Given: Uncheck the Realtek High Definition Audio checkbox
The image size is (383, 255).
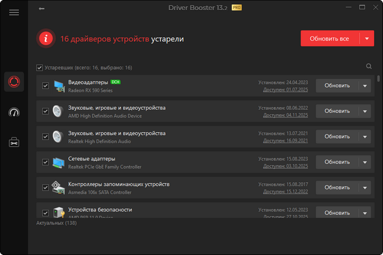Looking at the screenshot, I should (45, 137).
